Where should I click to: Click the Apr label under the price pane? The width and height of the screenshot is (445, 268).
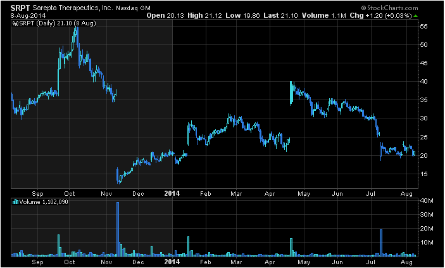point(270,194)
